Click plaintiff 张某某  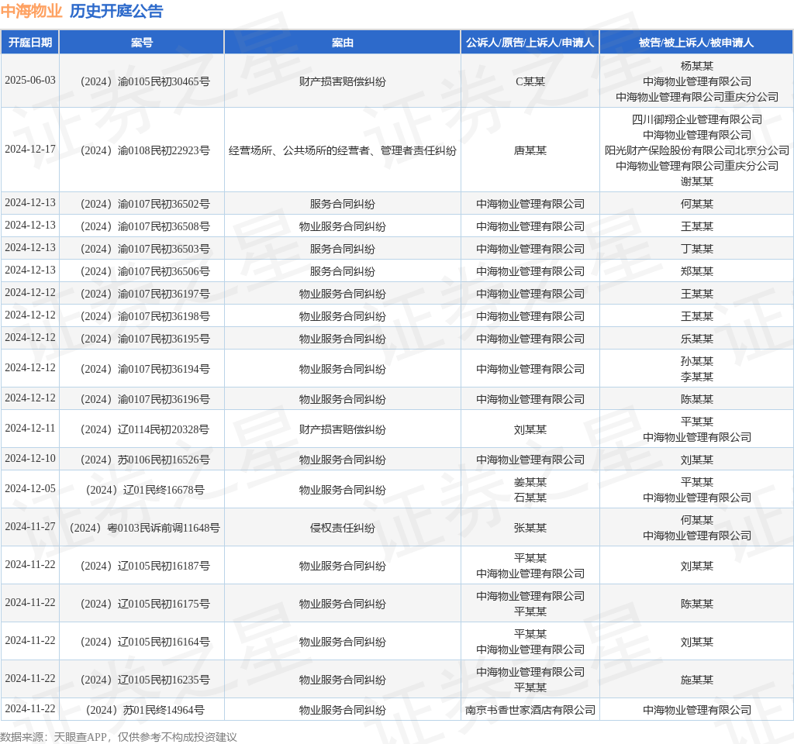tap(530, 528)
